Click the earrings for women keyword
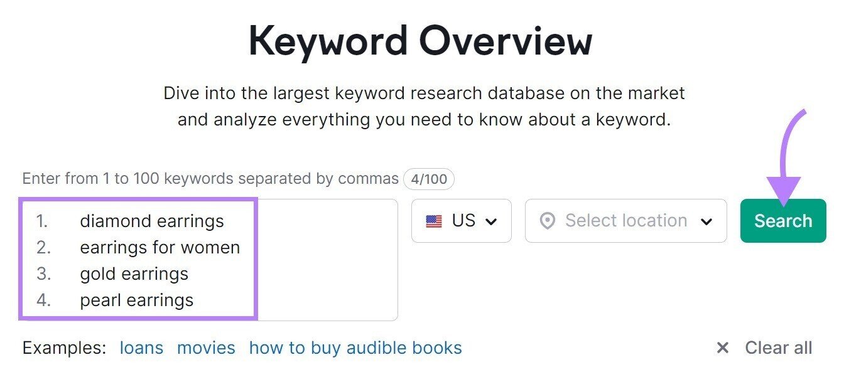The image size is (844, 382). 160,247
